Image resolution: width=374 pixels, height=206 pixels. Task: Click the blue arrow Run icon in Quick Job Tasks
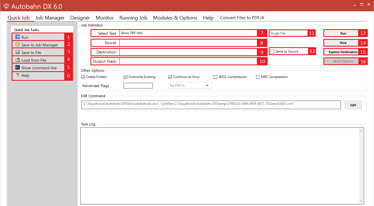click(18, 37)
